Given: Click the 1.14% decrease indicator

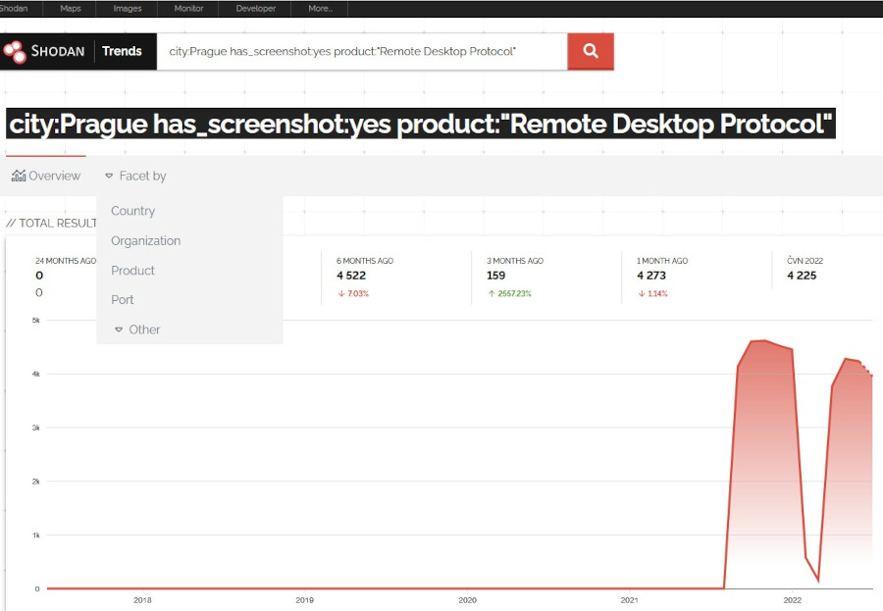Looking at the screenshot, I should (652, 293).
